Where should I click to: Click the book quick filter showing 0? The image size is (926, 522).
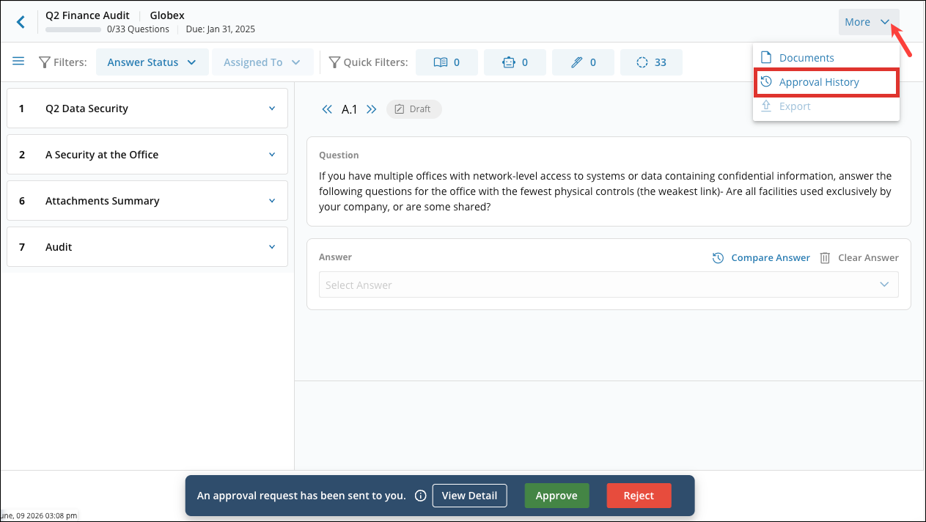point(447,62)
